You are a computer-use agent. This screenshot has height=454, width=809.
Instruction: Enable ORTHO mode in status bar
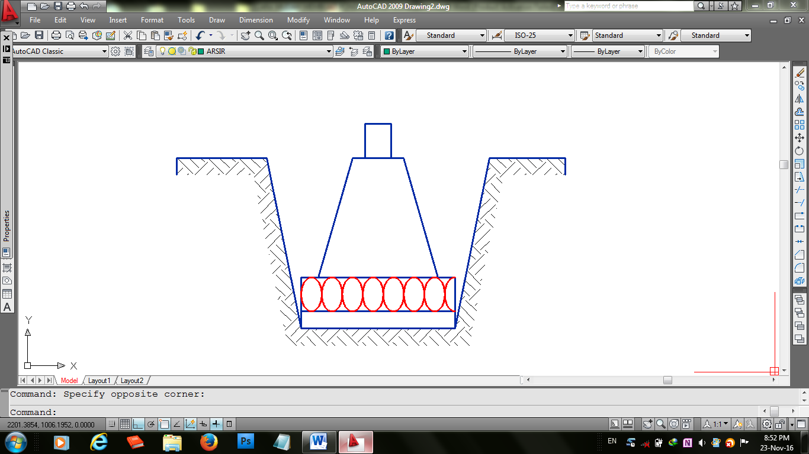click(138, 423)
